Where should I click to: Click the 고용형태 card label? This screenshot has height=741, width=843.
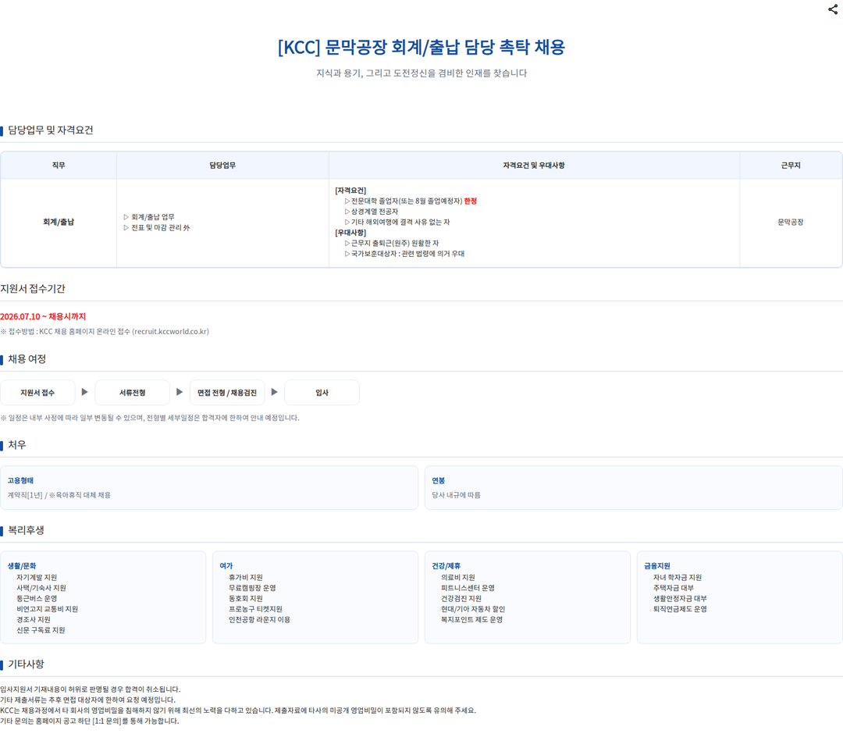point(20,481)
